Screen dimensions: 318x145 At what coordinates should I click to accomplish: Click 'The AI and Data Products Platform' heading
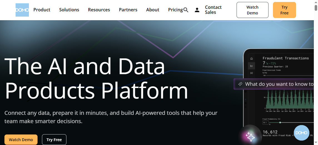click(x=96, y=78)
